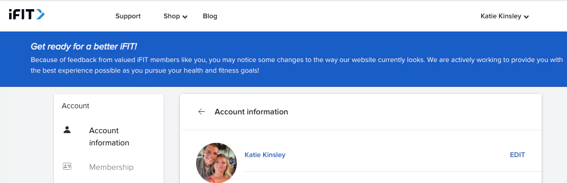
Task: Open the Katie Kinsley user menu
Action: [x=505, y=16]
